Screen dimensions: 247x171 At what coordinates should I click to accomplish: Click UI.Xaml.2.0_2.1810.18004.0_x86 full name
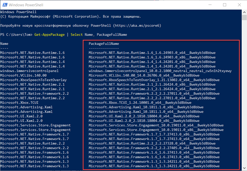(x=144, y=121)
